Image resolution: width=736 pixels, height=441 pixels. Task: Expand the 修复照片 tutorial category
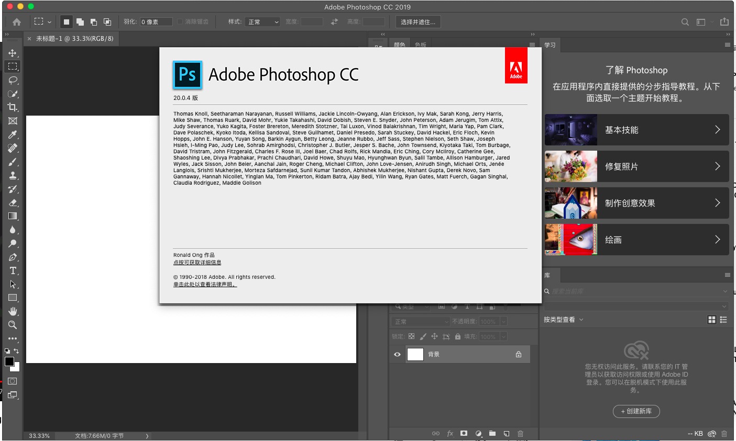click(636, 166)
